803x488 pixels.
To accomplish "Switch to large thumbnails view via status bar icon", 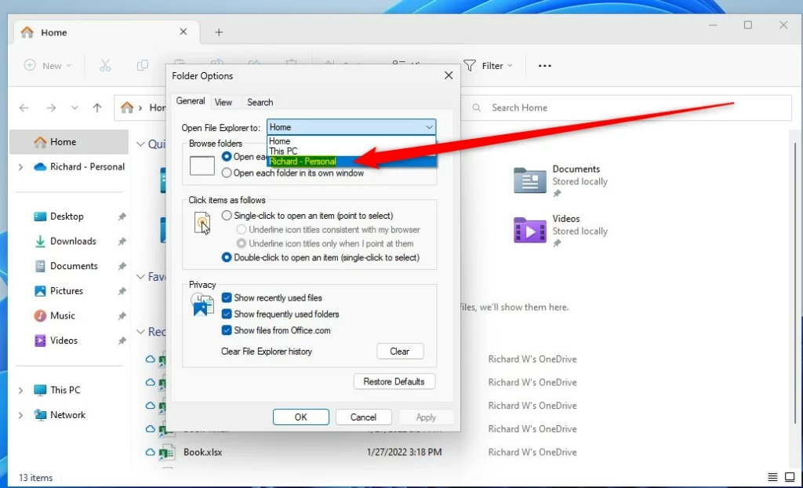I will (x=790, y=477).
